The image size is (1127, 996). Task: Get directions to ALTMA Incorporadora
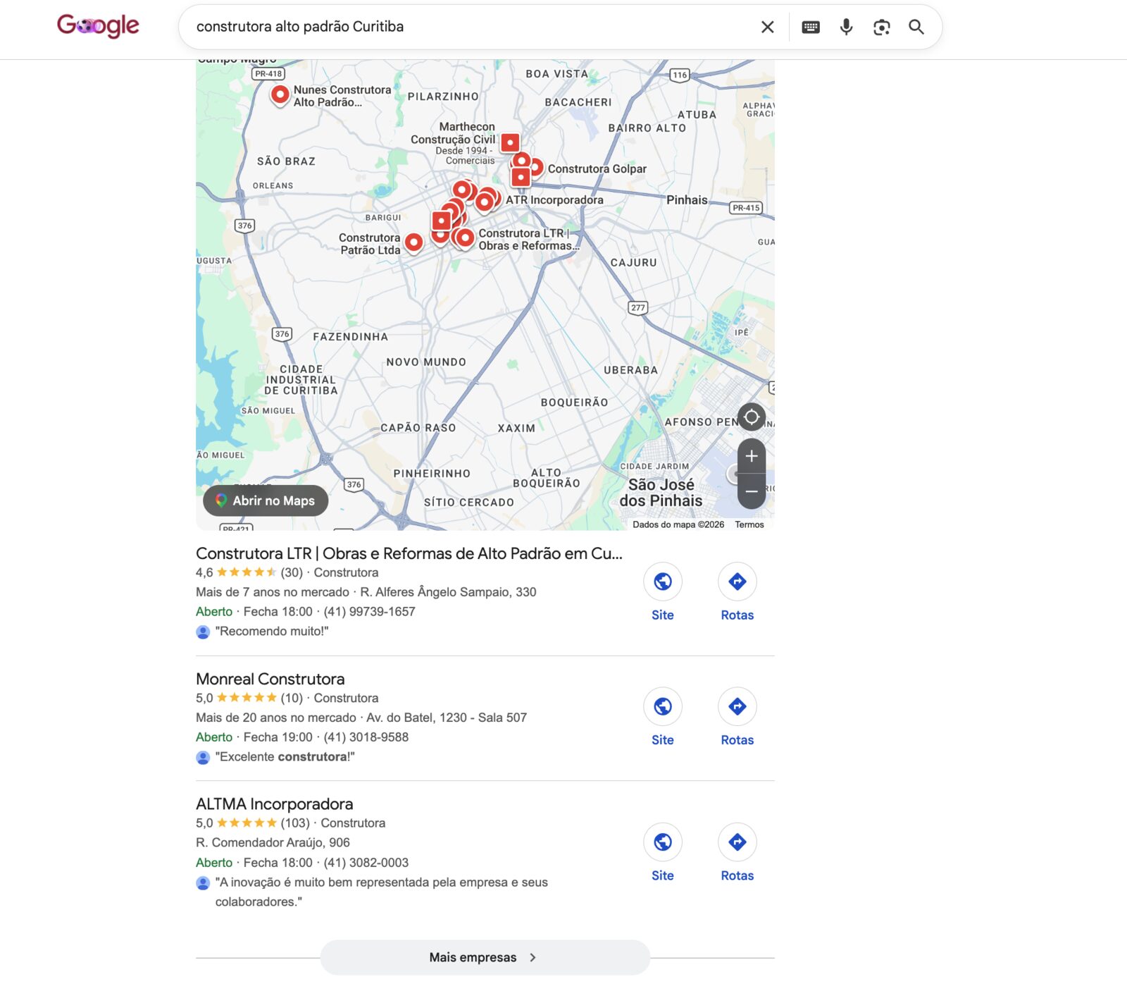tap(737, 852)
